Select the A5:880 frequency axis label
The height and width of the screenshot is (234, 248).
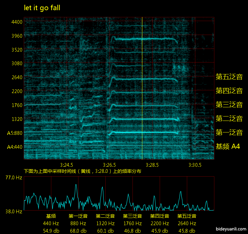15,133
